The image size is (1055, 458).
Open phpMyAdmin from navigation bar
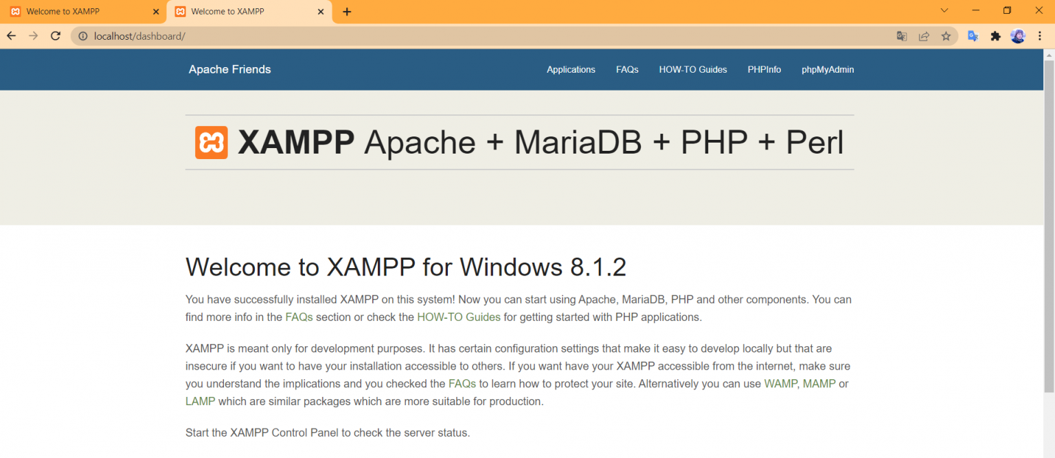click(x=828, y=69)
